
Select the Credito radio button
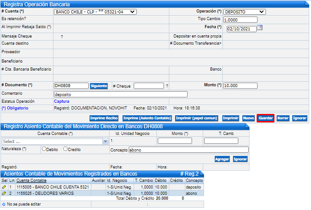click(x=65, y=149)
